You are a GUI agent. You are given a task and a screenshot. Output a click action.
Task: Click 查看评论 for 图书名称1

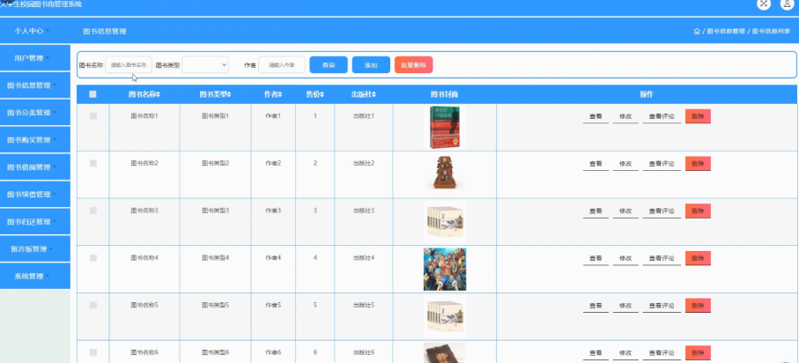pos(662,117)
